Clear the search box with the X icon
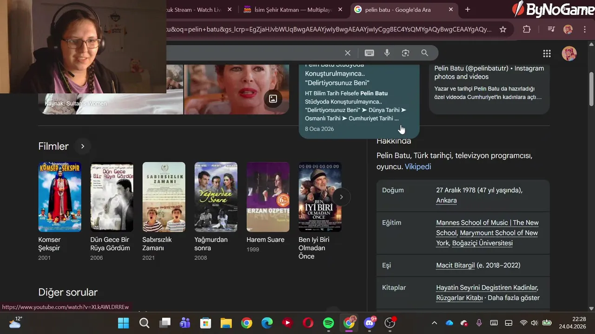The width and height of the screenshot is (595, 334). tap(348, 53)
